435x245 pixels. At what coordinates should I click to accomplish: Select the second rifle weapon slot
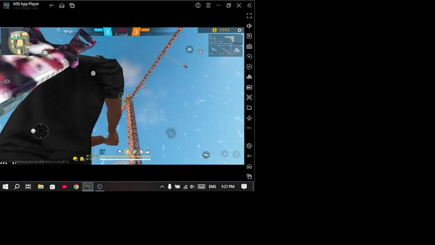[225, 51]
